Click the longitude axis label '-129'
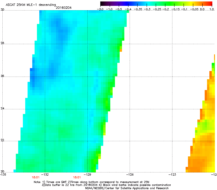 click(x=88, y=175)
